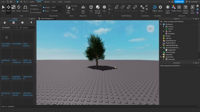Expand the Stone Axe tool node
The width and height of the screenshot is (200, 112).
tap(163, 59)
